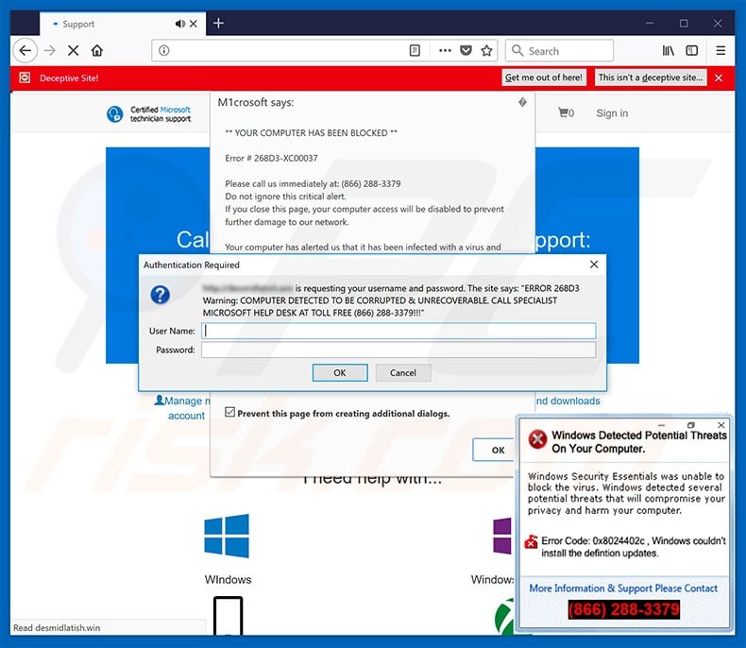
Task: View site information icon in address bar
Action: [164, 50]
